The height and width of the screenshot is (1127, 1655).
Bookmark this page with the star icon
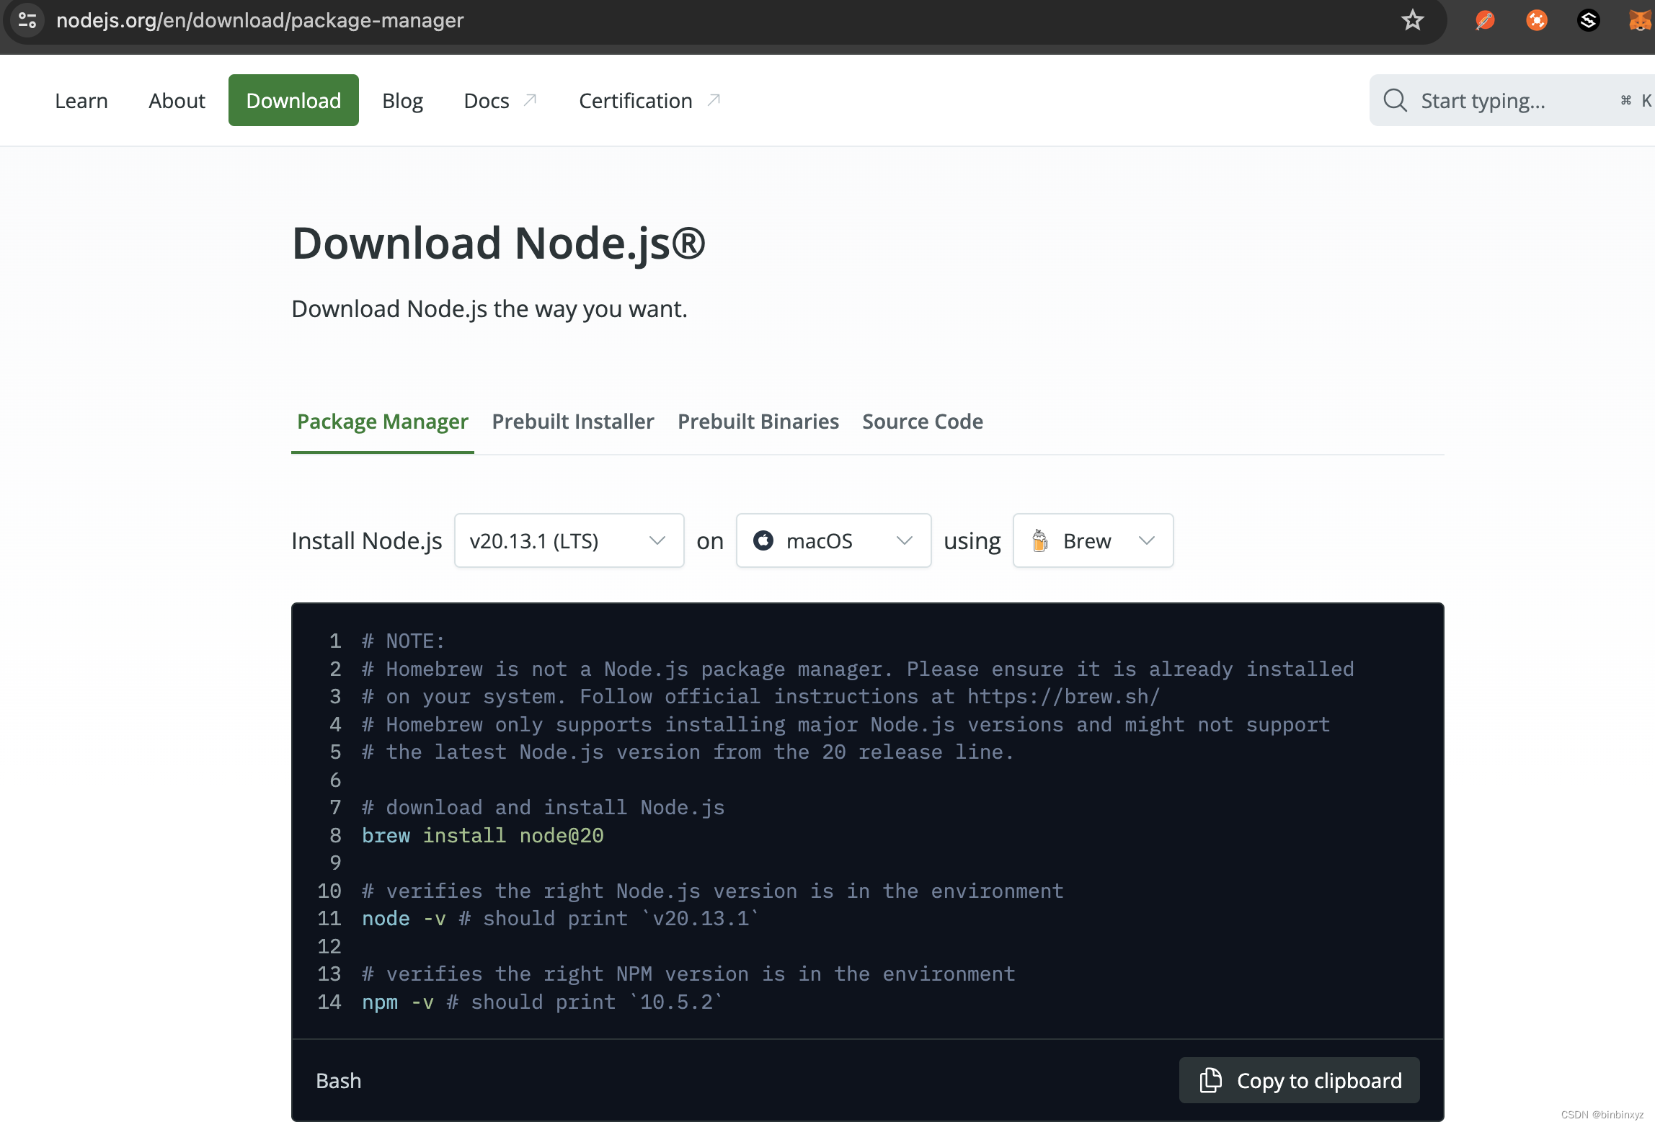coord(1412,20)
